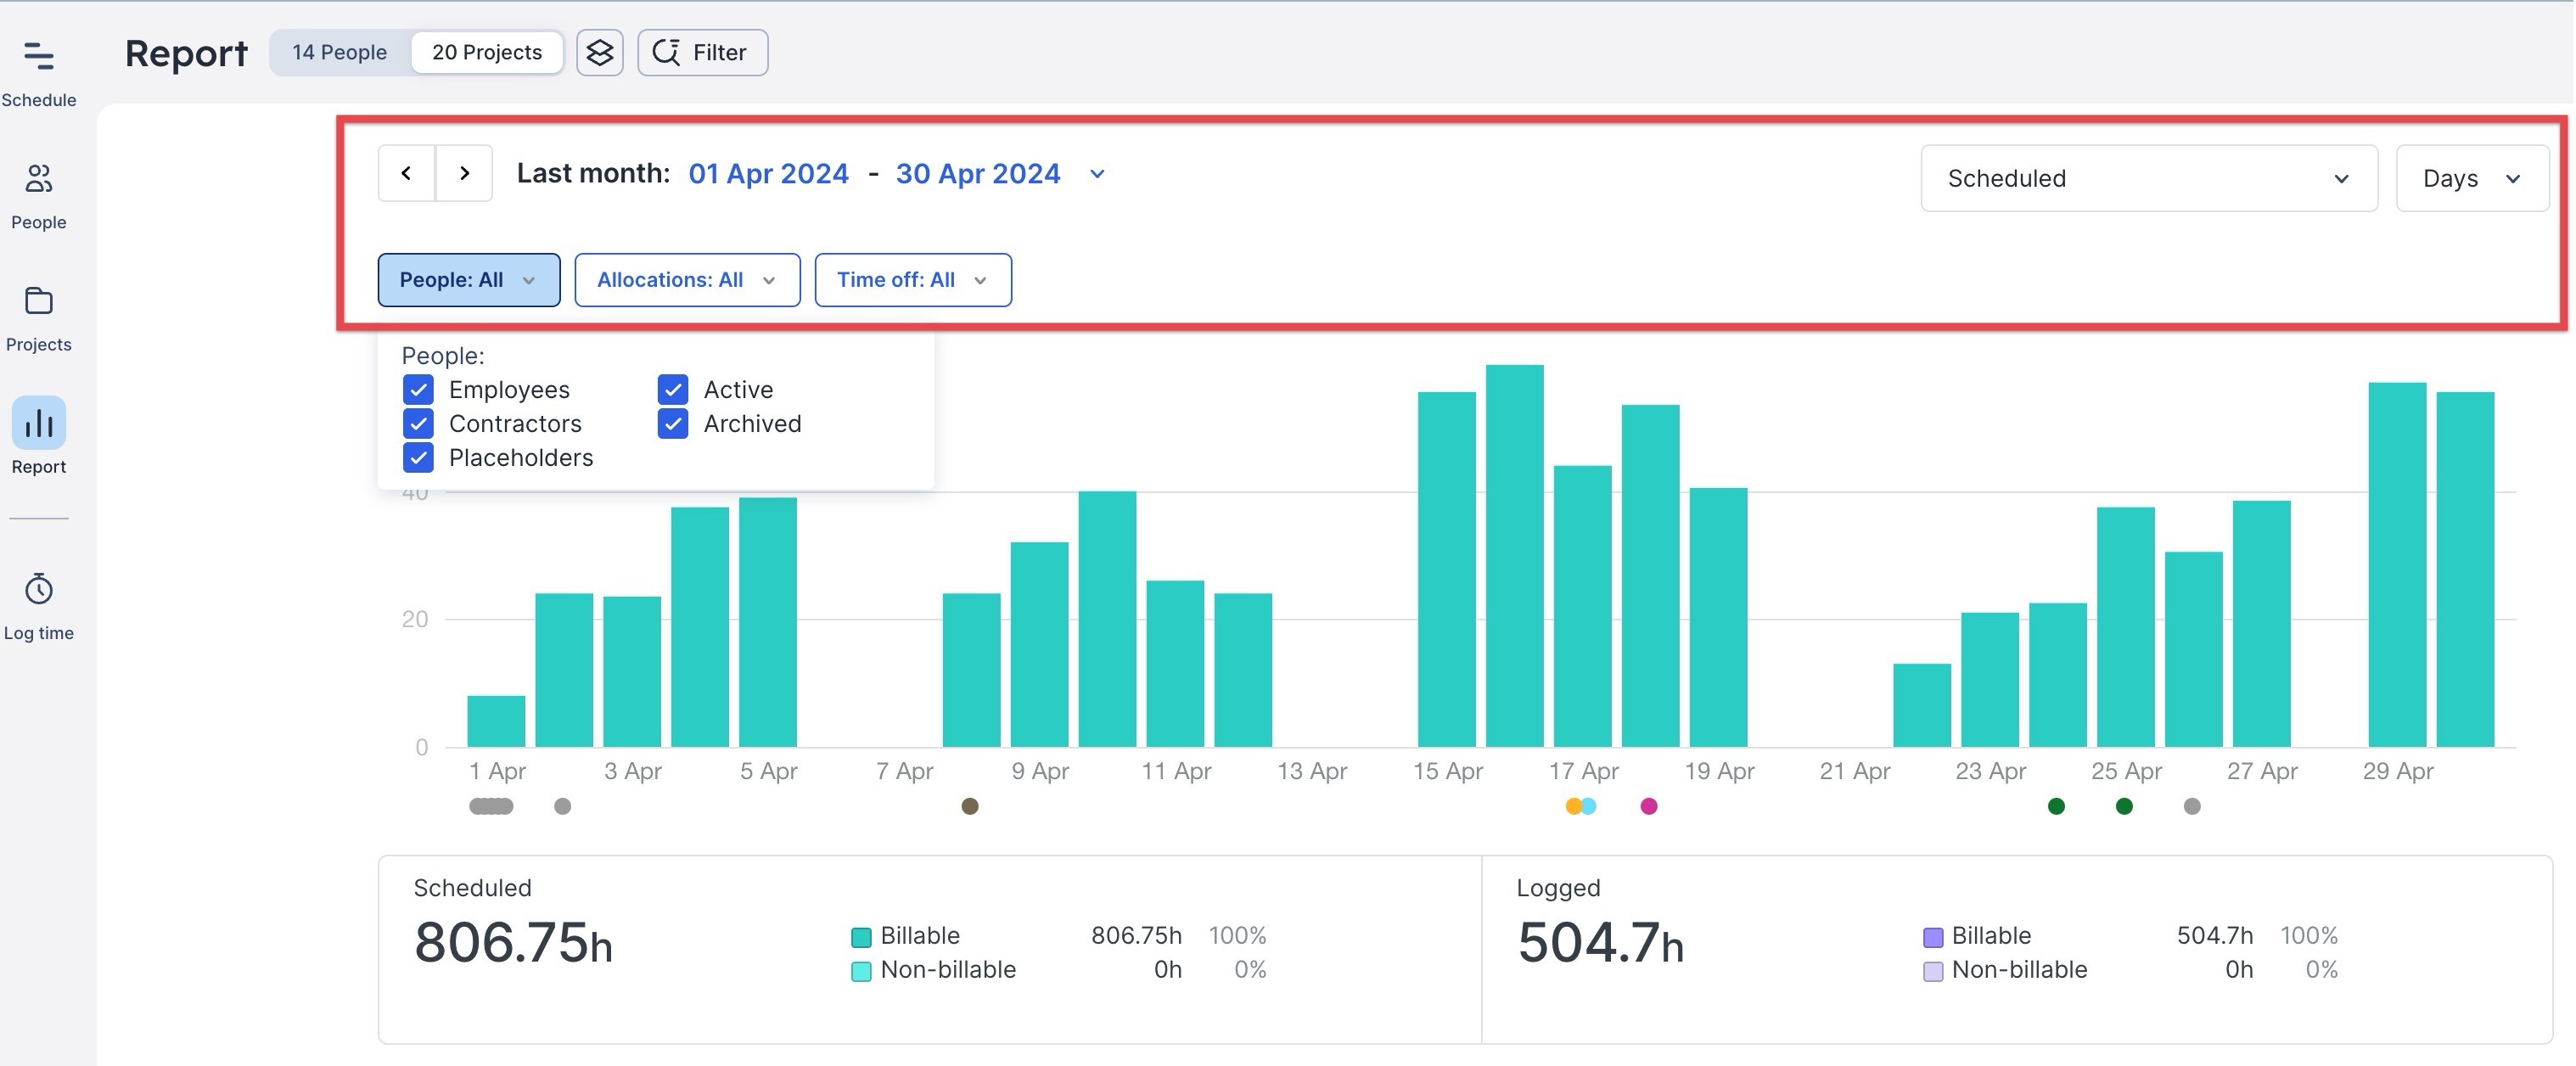Open the Allocations: All dropdown
The width and height of the screenshot is (2576, 1066).
click(687, 280)
